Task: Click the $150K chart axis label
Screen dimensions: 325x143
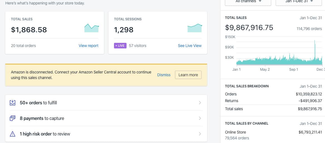Action: point(230,37)
